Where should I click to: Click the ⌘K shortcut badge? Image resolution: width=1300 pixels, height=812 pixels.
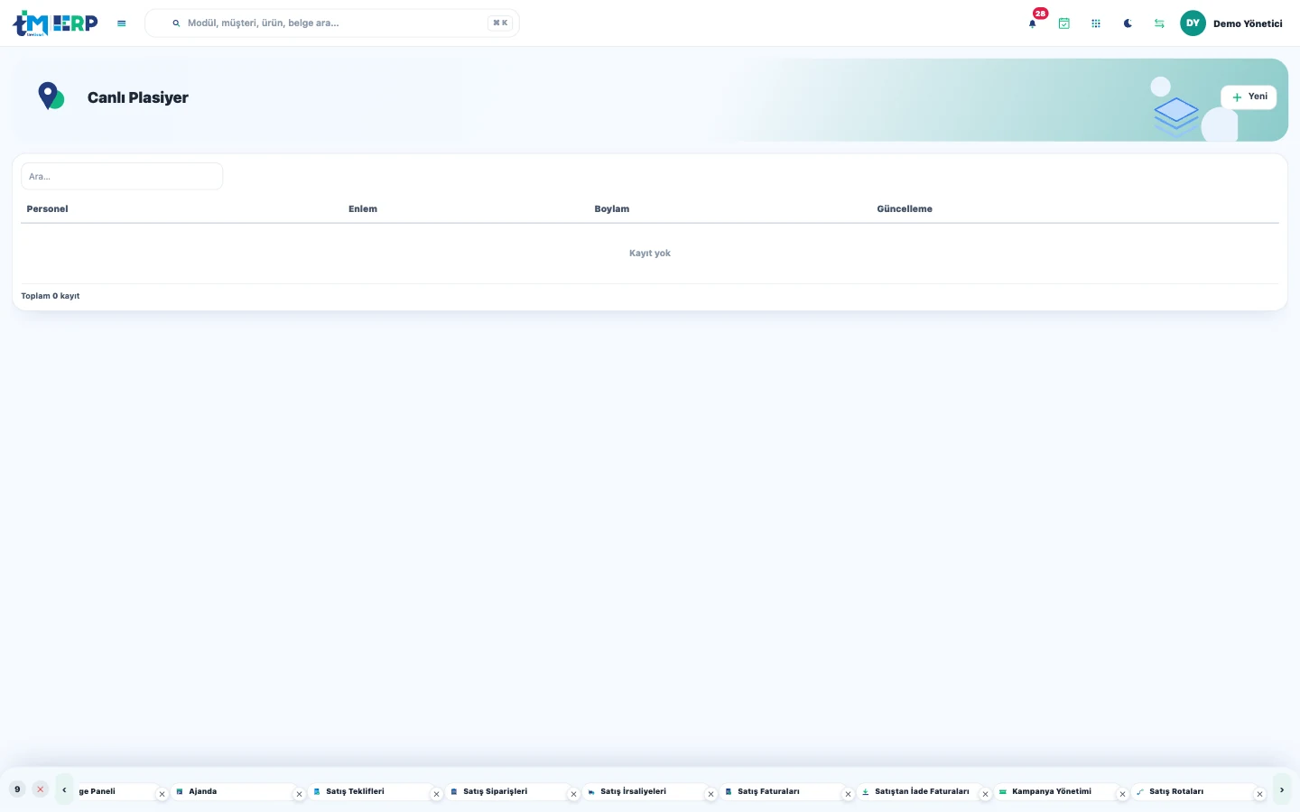point(500,23)
